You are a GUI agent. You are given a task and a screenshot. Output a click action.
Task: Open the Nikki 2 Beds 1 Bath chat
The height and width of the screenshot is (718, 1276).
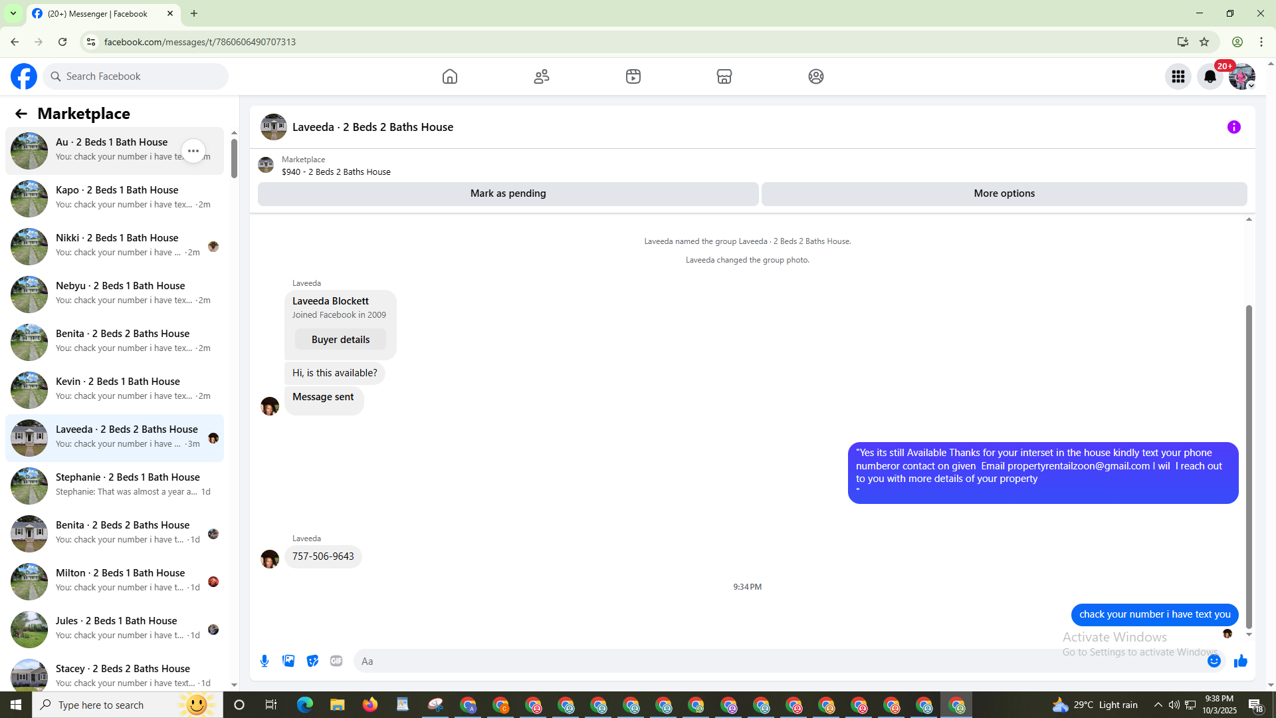pos(114,247)
